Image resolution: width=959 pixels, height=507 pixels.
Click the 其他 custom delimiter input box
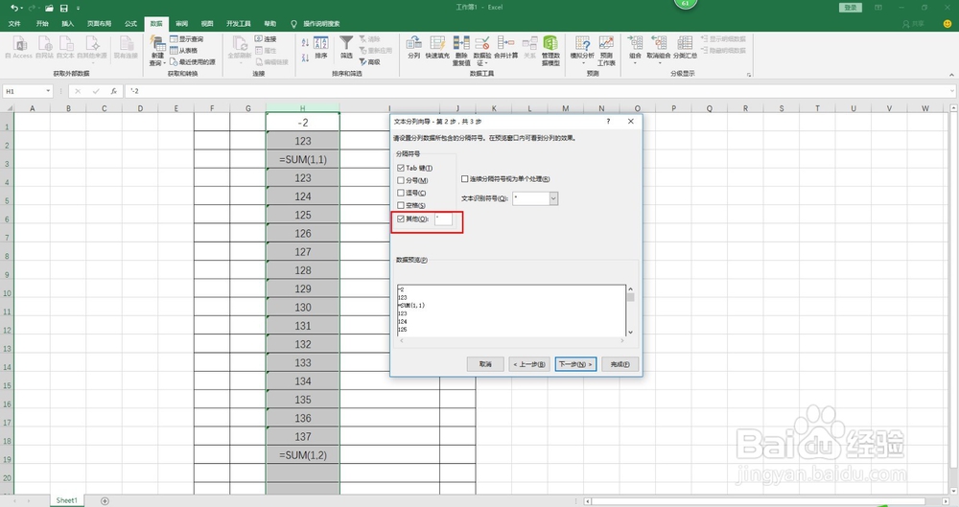443,219
